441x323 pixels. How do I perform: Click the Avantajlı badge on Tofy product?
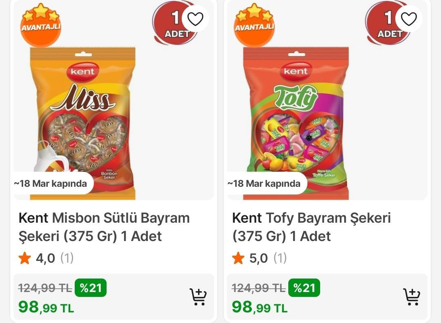[x=254, y=25]
